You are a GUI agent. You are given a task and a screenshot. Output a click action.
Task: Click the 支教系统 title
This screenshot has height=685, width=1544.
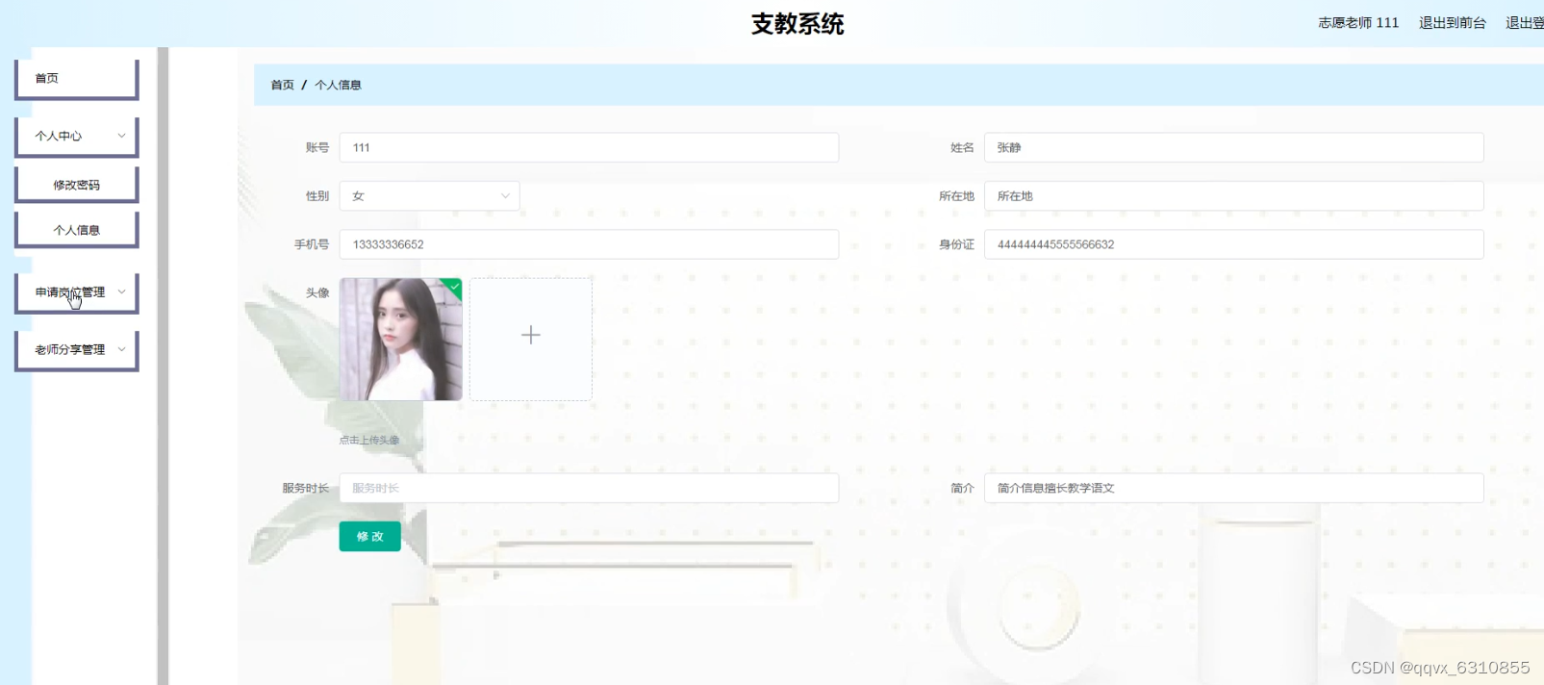(x=797, y=24)
